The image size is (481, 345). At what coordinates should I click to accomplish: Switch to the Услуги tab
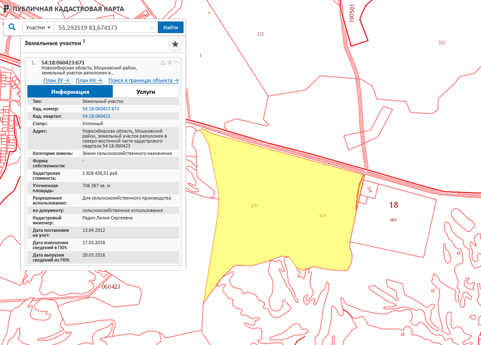[146, 91]
